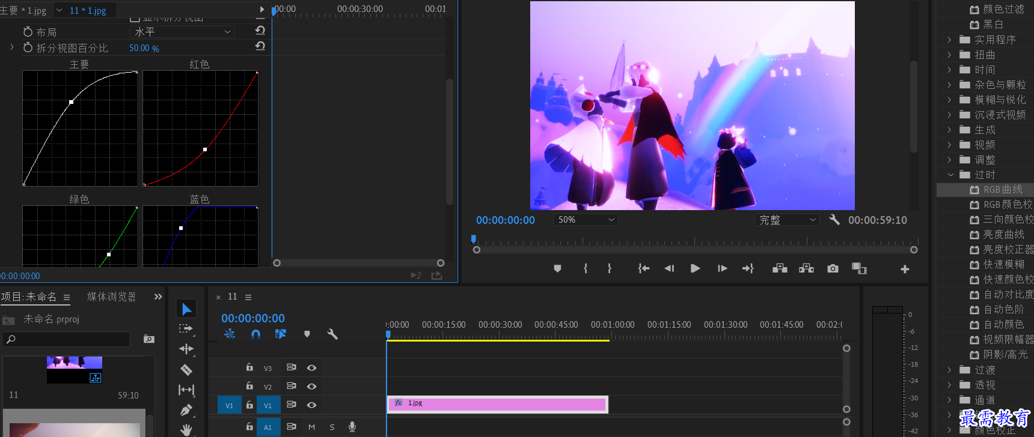Expand the 模糊与锐化 effects folder

pyautogui.click(x=949, y=100)
